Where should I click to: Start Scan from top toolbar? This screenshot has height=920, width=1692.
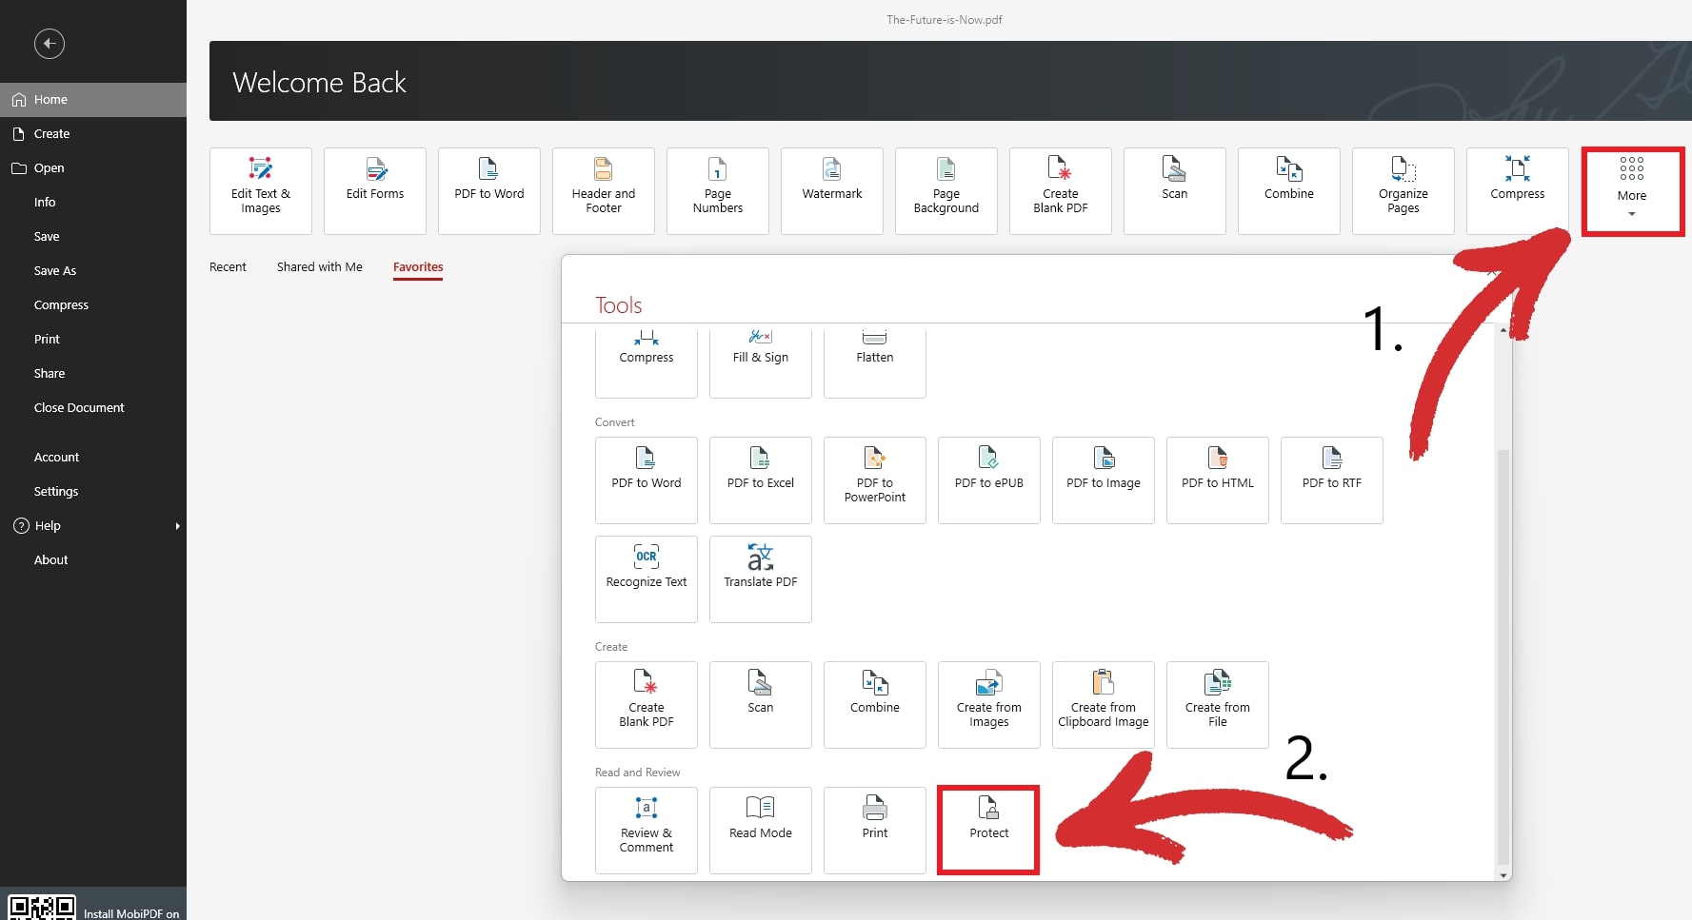pos(1175,190)
